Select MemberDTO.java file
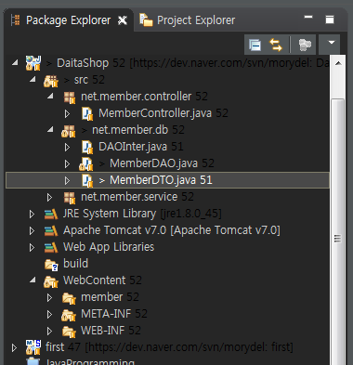The width and height of the screenshot is (353, 365). click(x=152, y=180)
